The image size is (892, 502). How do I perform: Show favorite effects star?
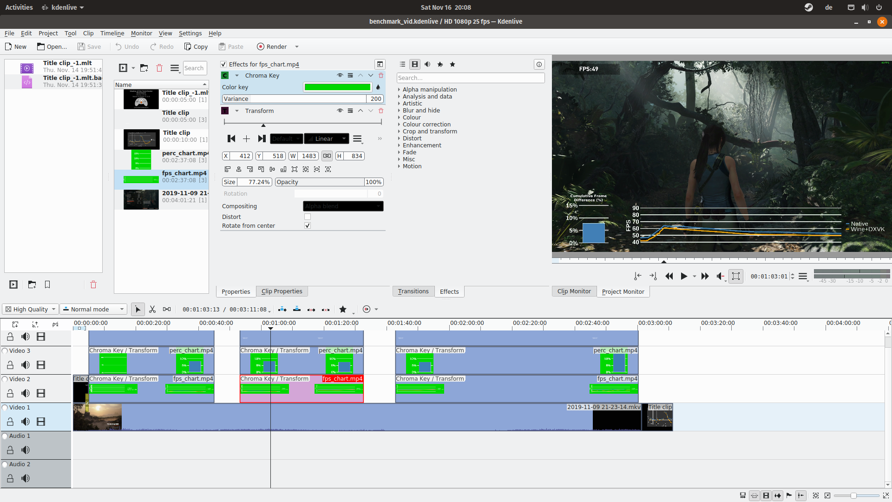click(x=453, y=64)
